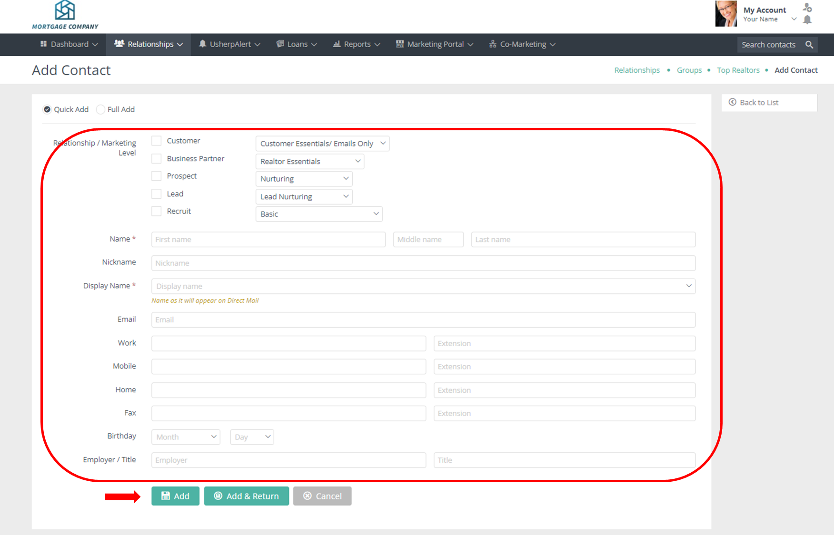Click the Back to List arrow icon
The width and height of the screenshot is (834, 535).
[x=733, y=102]
